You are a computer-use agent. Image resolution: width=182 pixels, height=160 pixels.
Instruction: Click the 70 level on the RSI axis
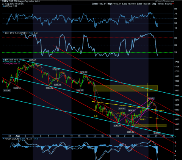176,14
